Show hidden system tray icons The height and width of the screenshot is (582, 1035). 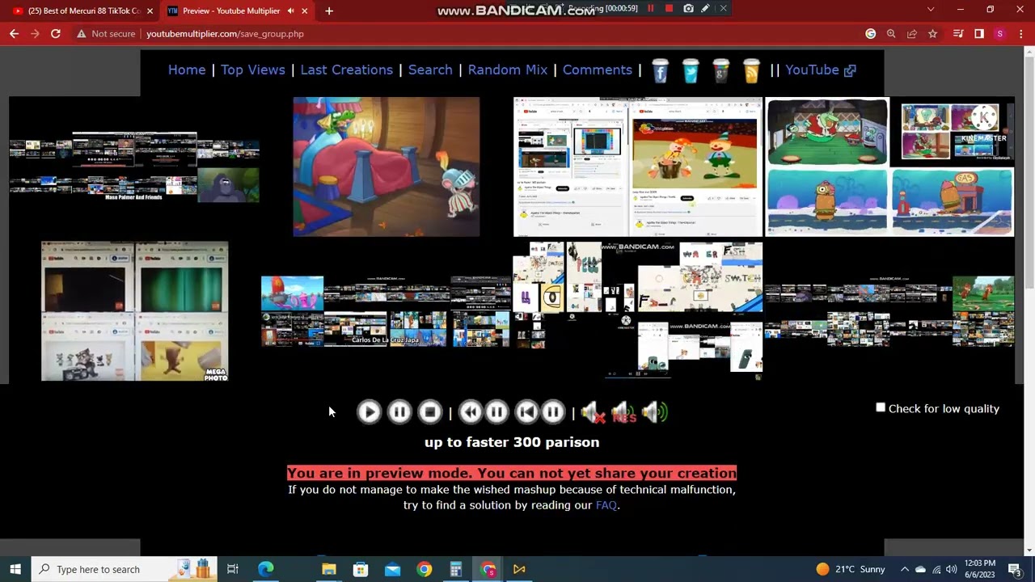click(905, 569)
